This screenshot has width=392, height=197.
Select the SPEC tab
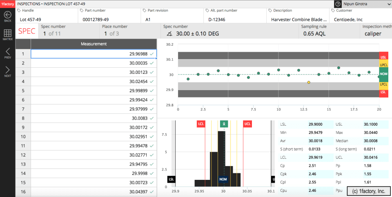(x=27, y=31)
